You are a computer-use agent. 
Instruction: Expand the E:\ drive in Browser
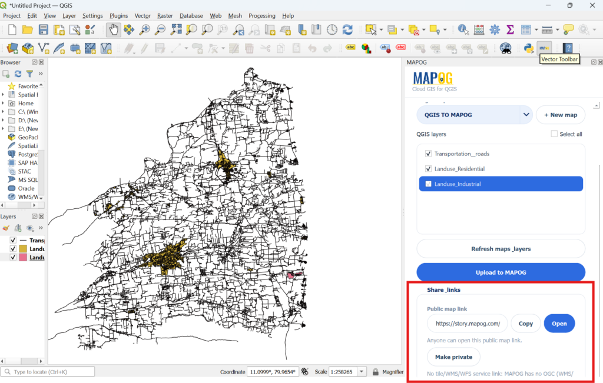point(3,129)
